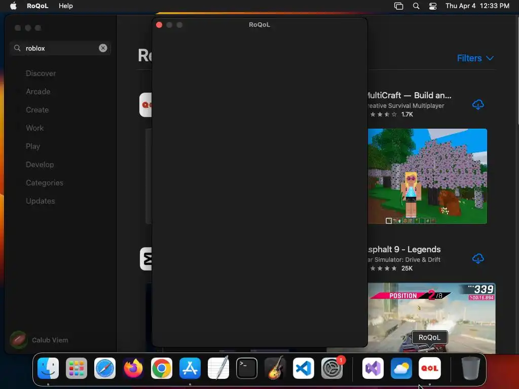
Task: Open the Calub Viem account profile
Action: click(x=39, y=340)
